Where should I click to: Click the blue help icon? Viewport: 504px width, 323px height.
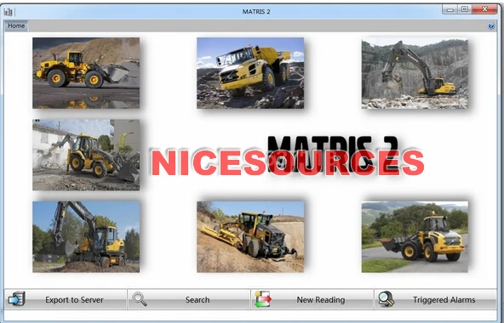(x=491, y=26)
